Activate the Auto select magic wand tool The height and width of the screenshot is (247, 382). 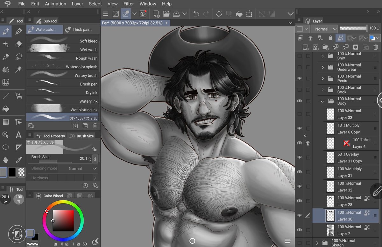coord(19,69)
